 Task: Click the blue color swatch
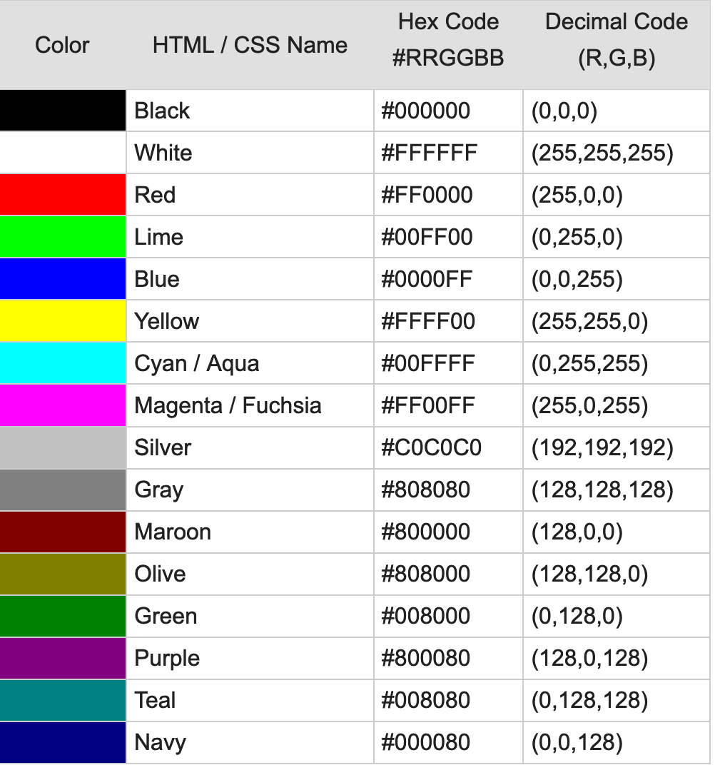click(x=62, y=278)
